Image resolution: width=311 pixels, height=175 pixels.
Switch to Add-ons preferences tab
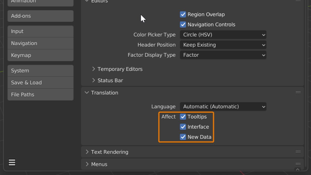click(x=40, y=16)
